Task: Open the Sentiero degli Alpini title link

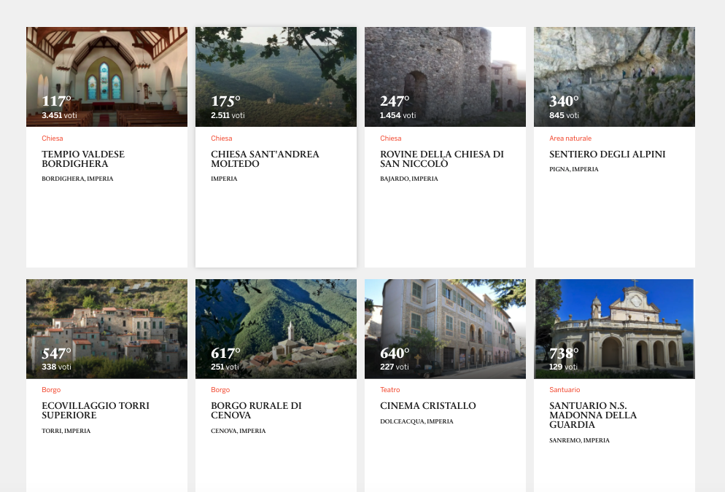Action: [x=607, y=155]
